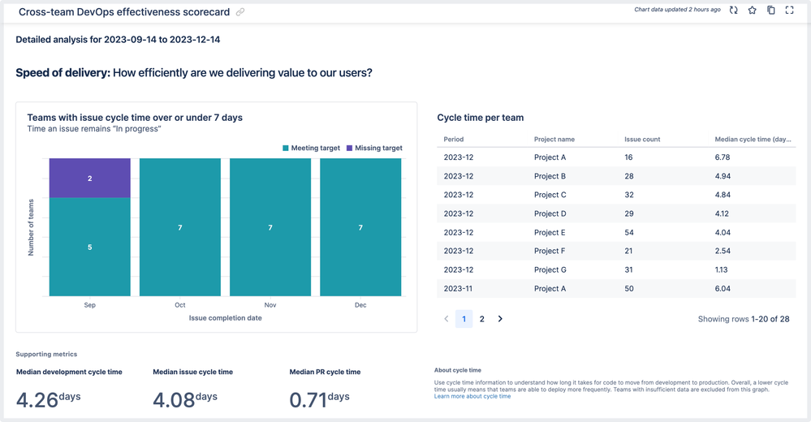The image size is (811, 422).
Task: Select the Oct bar showing 7
Action: pos(180,227)
